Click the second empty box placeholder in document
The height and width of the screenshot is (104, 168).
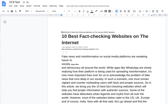pos(66,52)
